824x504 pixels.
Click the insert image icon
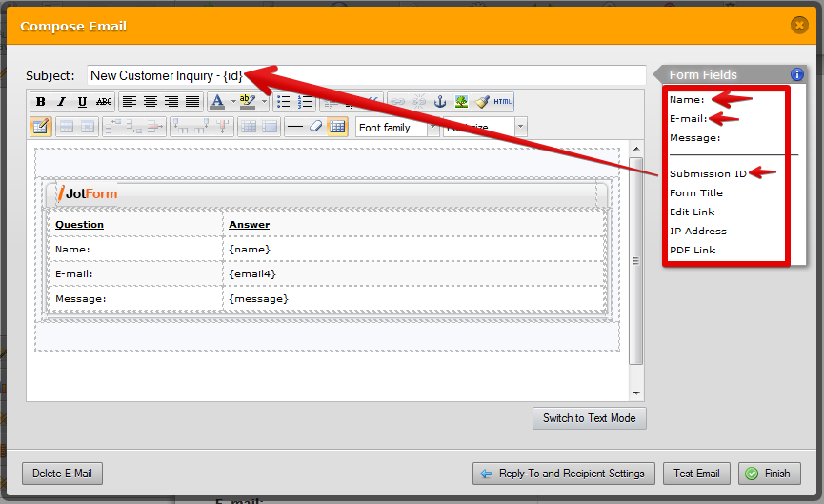(x=461, y=102)
